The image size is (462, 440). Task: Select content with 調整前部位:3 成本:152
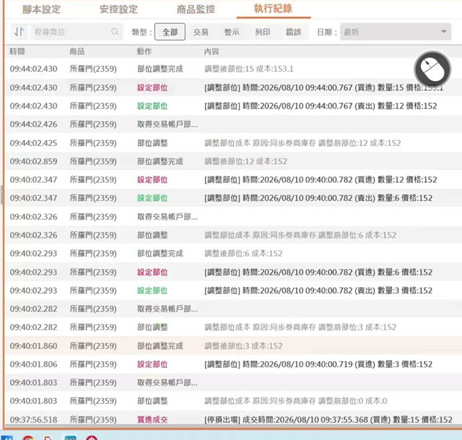tap(300, 327)
